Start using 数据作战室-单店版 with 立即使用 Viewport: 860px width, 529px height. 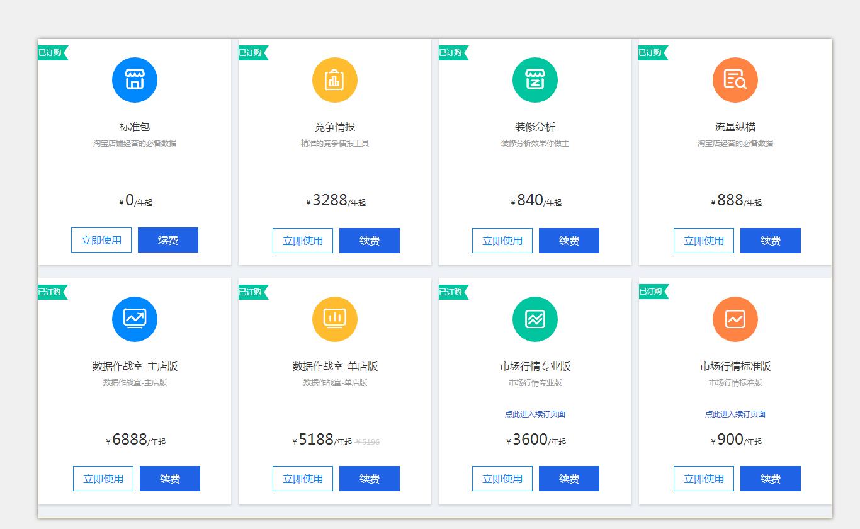point(303,479)
